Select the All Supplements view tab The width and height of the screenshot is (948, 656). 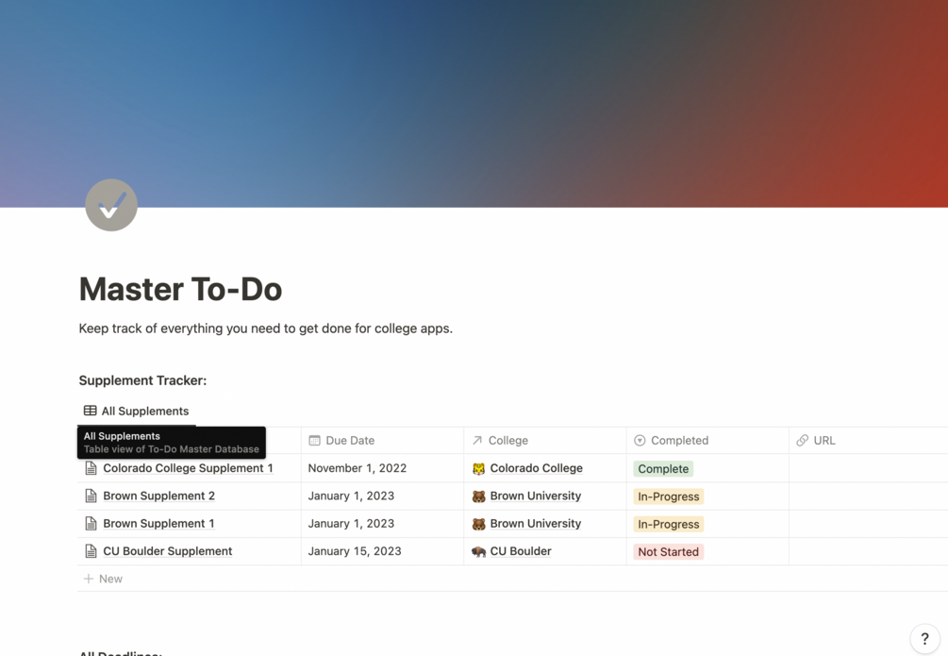click(137, 411)
